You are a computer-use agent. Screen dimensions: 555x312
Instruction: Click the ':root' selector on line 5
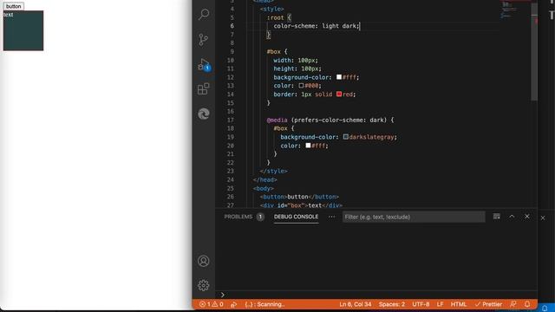tap(276, 17)
